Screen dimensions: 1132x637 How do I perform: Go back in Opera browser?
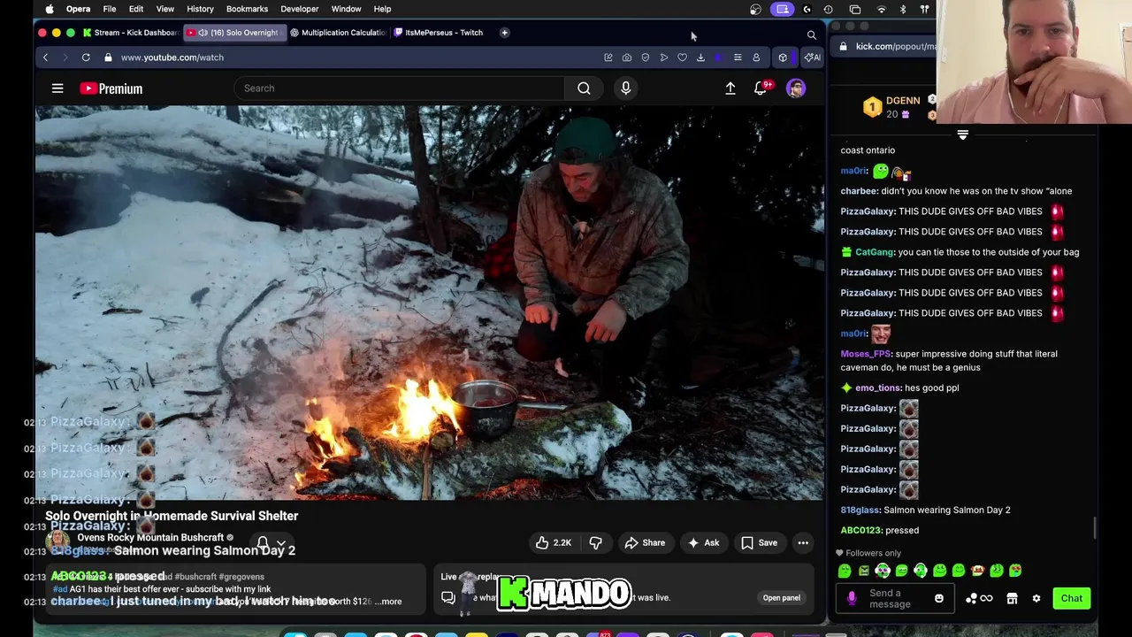click(x=45, y=58)
